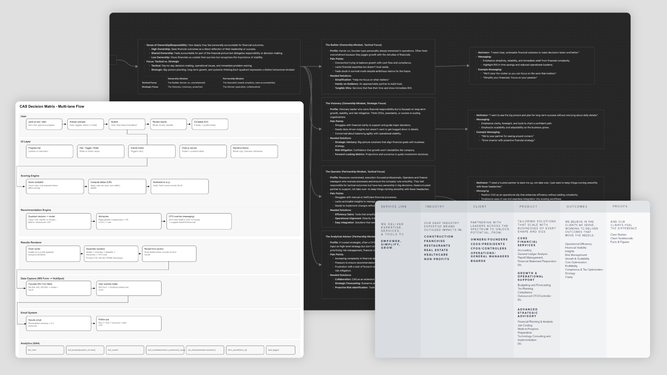The image size is (667, 375).
Task: Select the 'Normalize to (x,y)' node
Action: click(180, 186)
